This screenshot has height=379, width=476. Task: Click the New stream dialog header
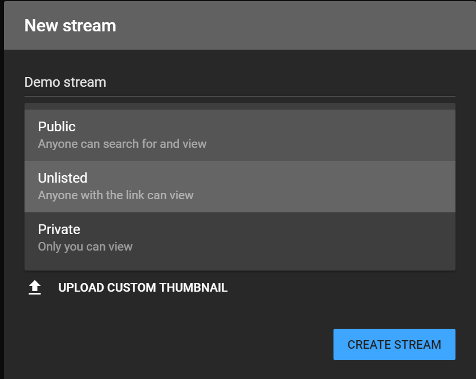pos(70,25)
